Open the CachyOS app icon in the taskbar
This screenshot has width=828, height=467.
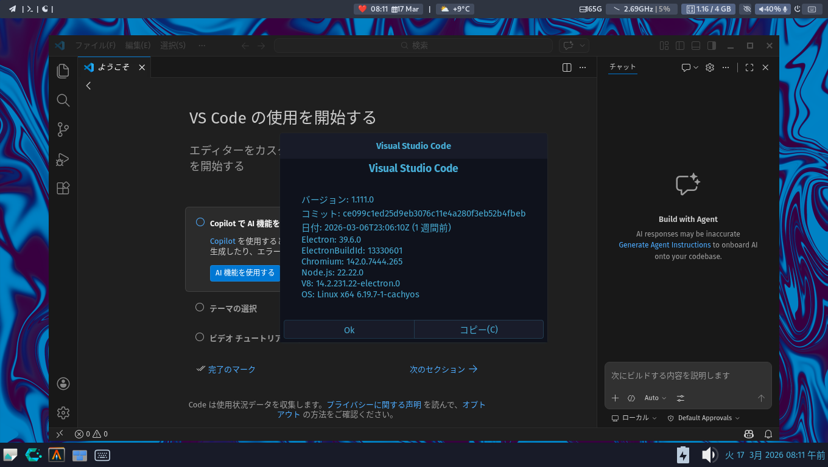33,455
